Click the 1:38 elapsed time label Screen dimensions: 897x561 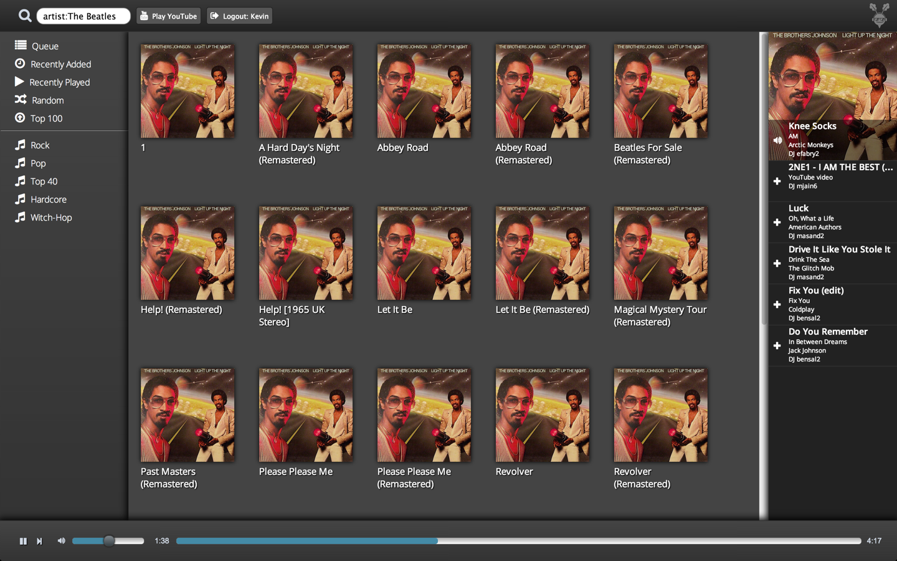[x=162, y=541]
